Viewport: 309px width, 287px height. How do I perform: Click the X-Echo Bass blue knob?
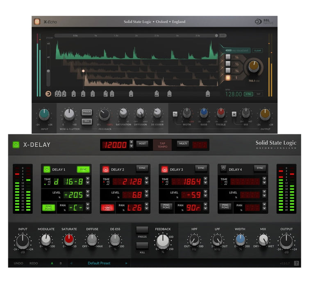click(x=204, y=113)
